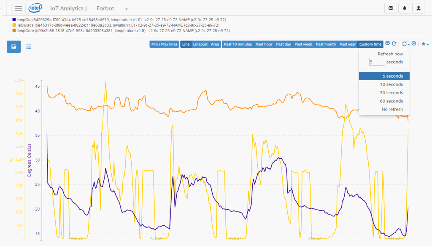Open the favorites star dropdown
The height and width of the screenshot is (246, 432).
tap(425, 44)
